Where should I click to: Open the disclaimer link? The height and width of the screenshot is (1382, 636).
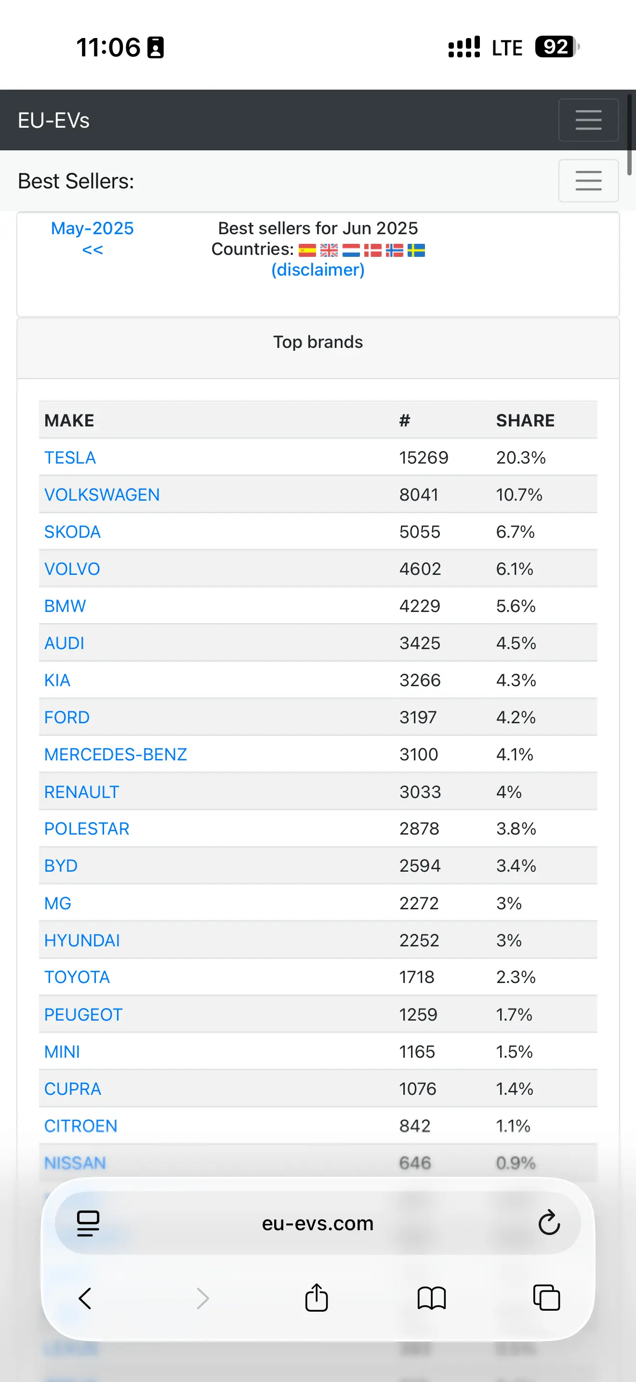[318, 269]
